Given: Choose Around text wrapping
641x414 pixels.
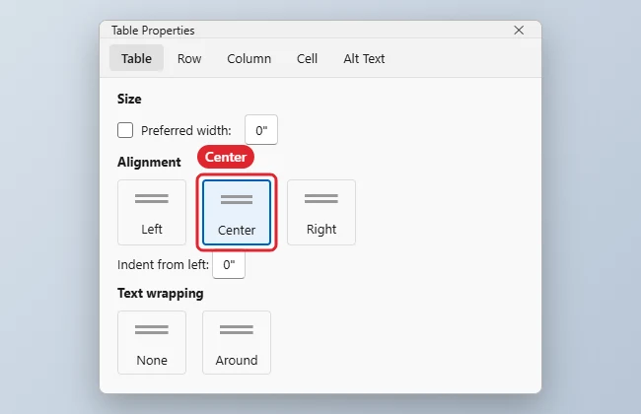Looking at the screenshot, I should pos(237,342).
